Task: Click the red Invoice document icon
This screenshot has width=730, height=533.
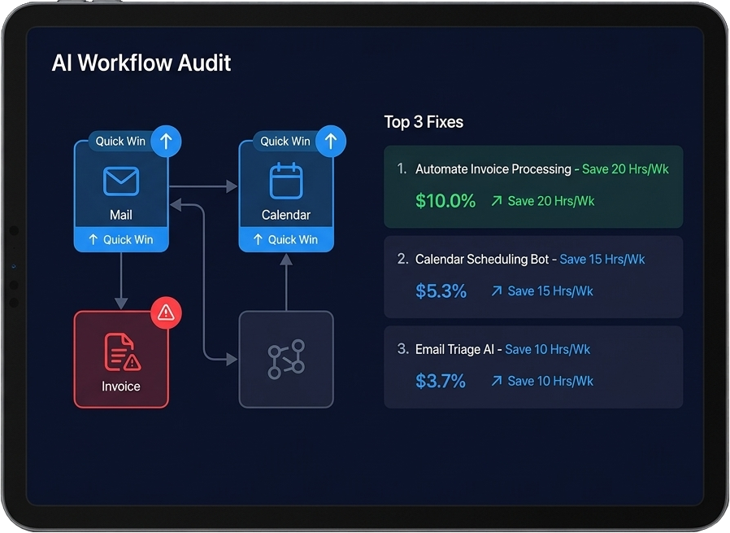Action: point(122,352)
